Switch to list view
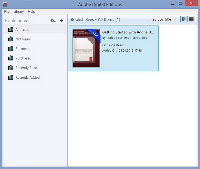Viewport: 200px width, 169px height. pyautogui.click(x=191, y=19)
